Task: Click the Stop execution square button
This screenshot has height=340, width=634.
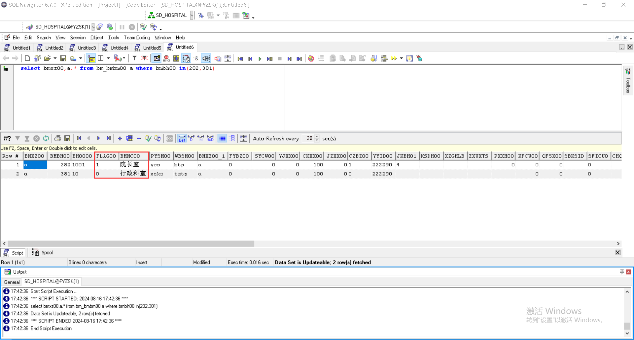Action: pos(280,59)
